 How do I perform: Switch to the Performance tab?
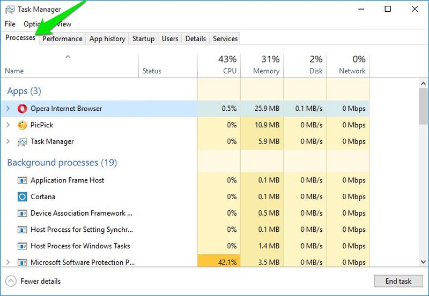tap(62, 39)
